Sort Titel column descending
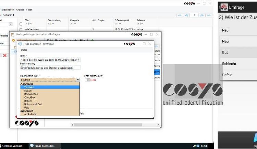257x149 pixels. pos(30,24)
